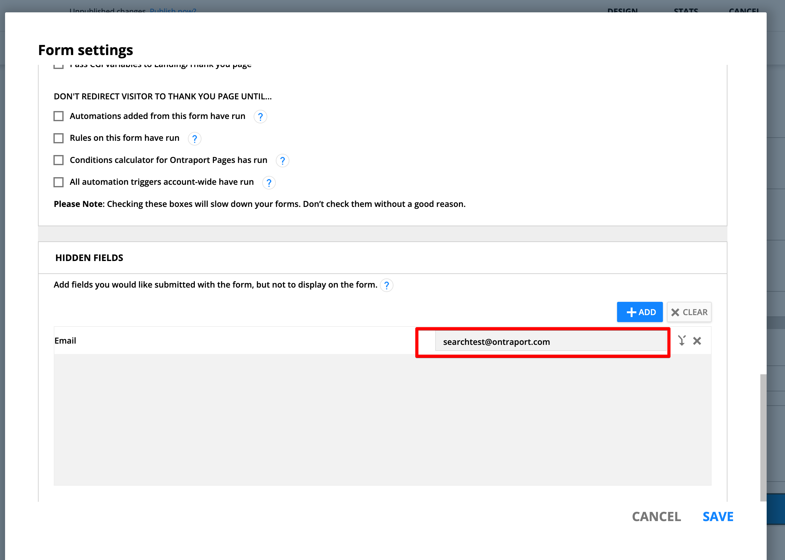
Task: Click SAVE in Form settings dialog
Action: pyautogui.click(x=718, y=517)
